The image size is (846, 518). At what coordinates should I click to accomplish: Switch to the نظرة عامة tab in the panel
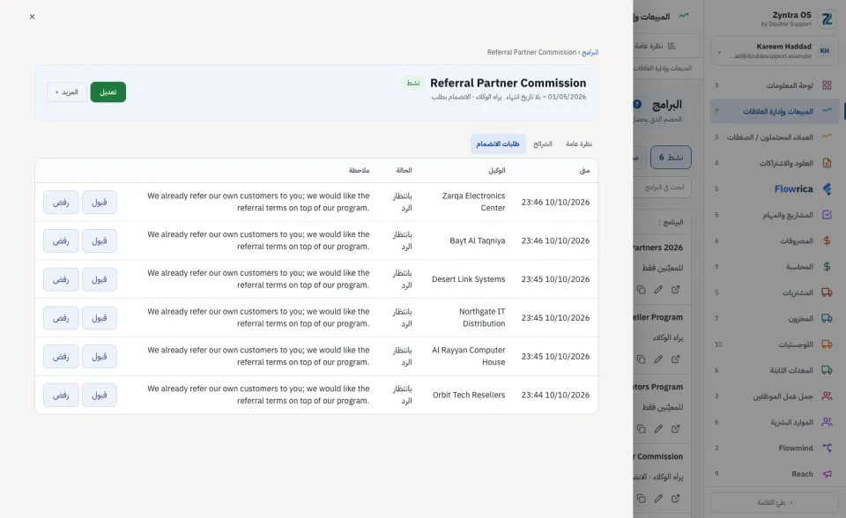point(579,144)
